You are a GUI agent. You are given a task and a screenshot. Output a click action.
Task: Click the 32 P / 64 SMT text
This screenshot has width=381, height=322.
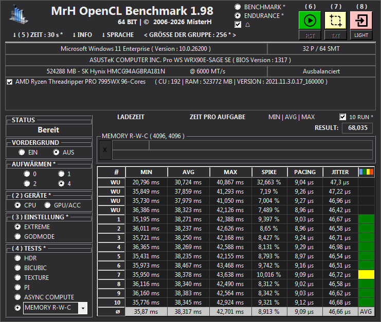point(321,49)
